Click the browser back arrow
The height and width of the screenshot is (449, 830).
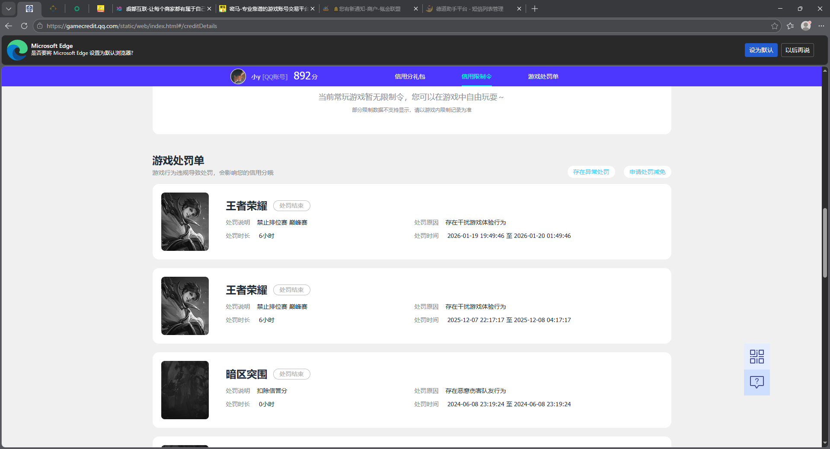[9, 26]
